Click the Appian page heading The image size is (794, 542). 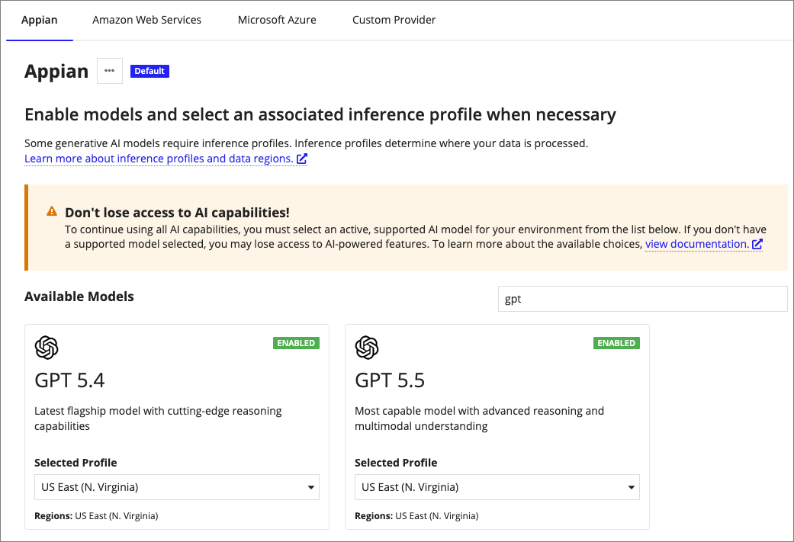(x=56, y=72)
